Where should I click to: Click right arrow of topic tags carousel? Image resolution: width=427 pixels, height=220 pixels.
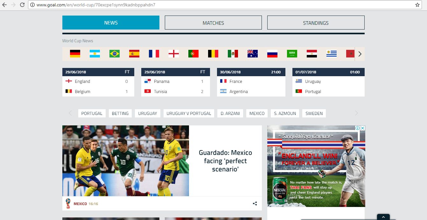[x=356, y=113]
